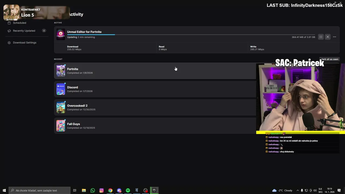Image resolution: width=345 pixels, height=194 pixels.
Task: Click the Scheduled calendar icon
Action: pos(9,23)
